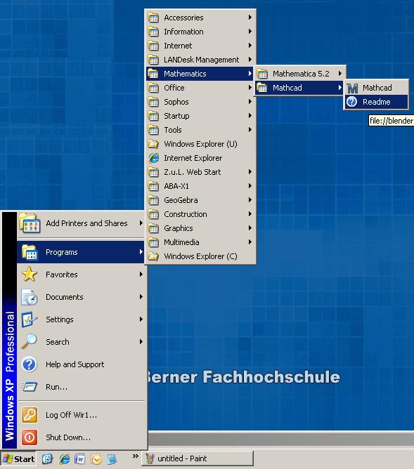Image resolution: width=414 pixels, height=469 pixels.
Task: Launch Internet Explorer from Quick Launch
Action: (64, 459)
